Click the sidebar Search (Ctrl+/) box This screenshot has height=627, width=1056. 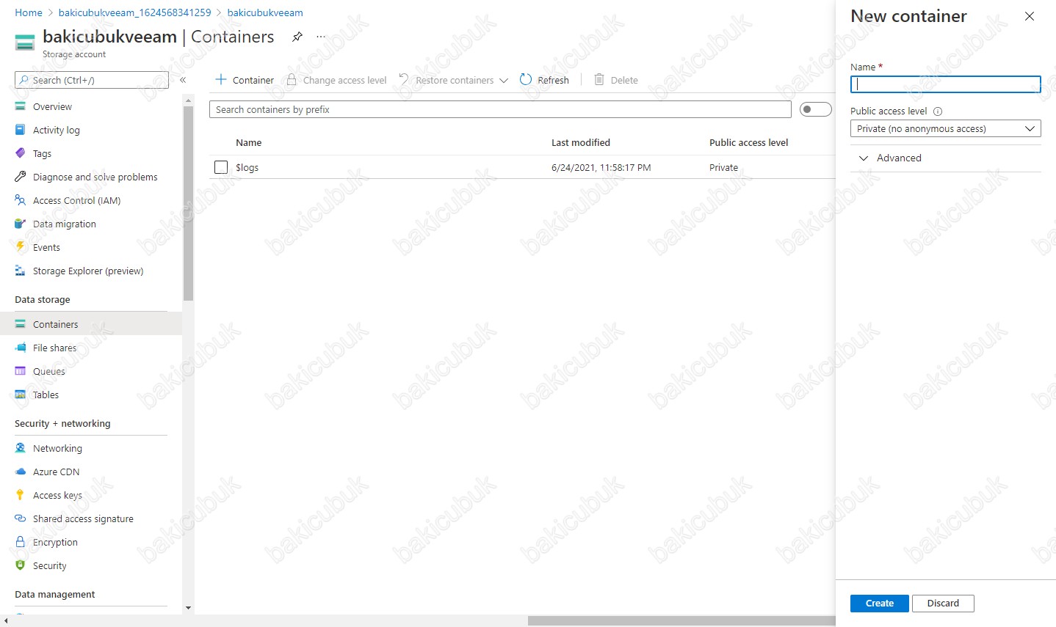pos(92,80)
